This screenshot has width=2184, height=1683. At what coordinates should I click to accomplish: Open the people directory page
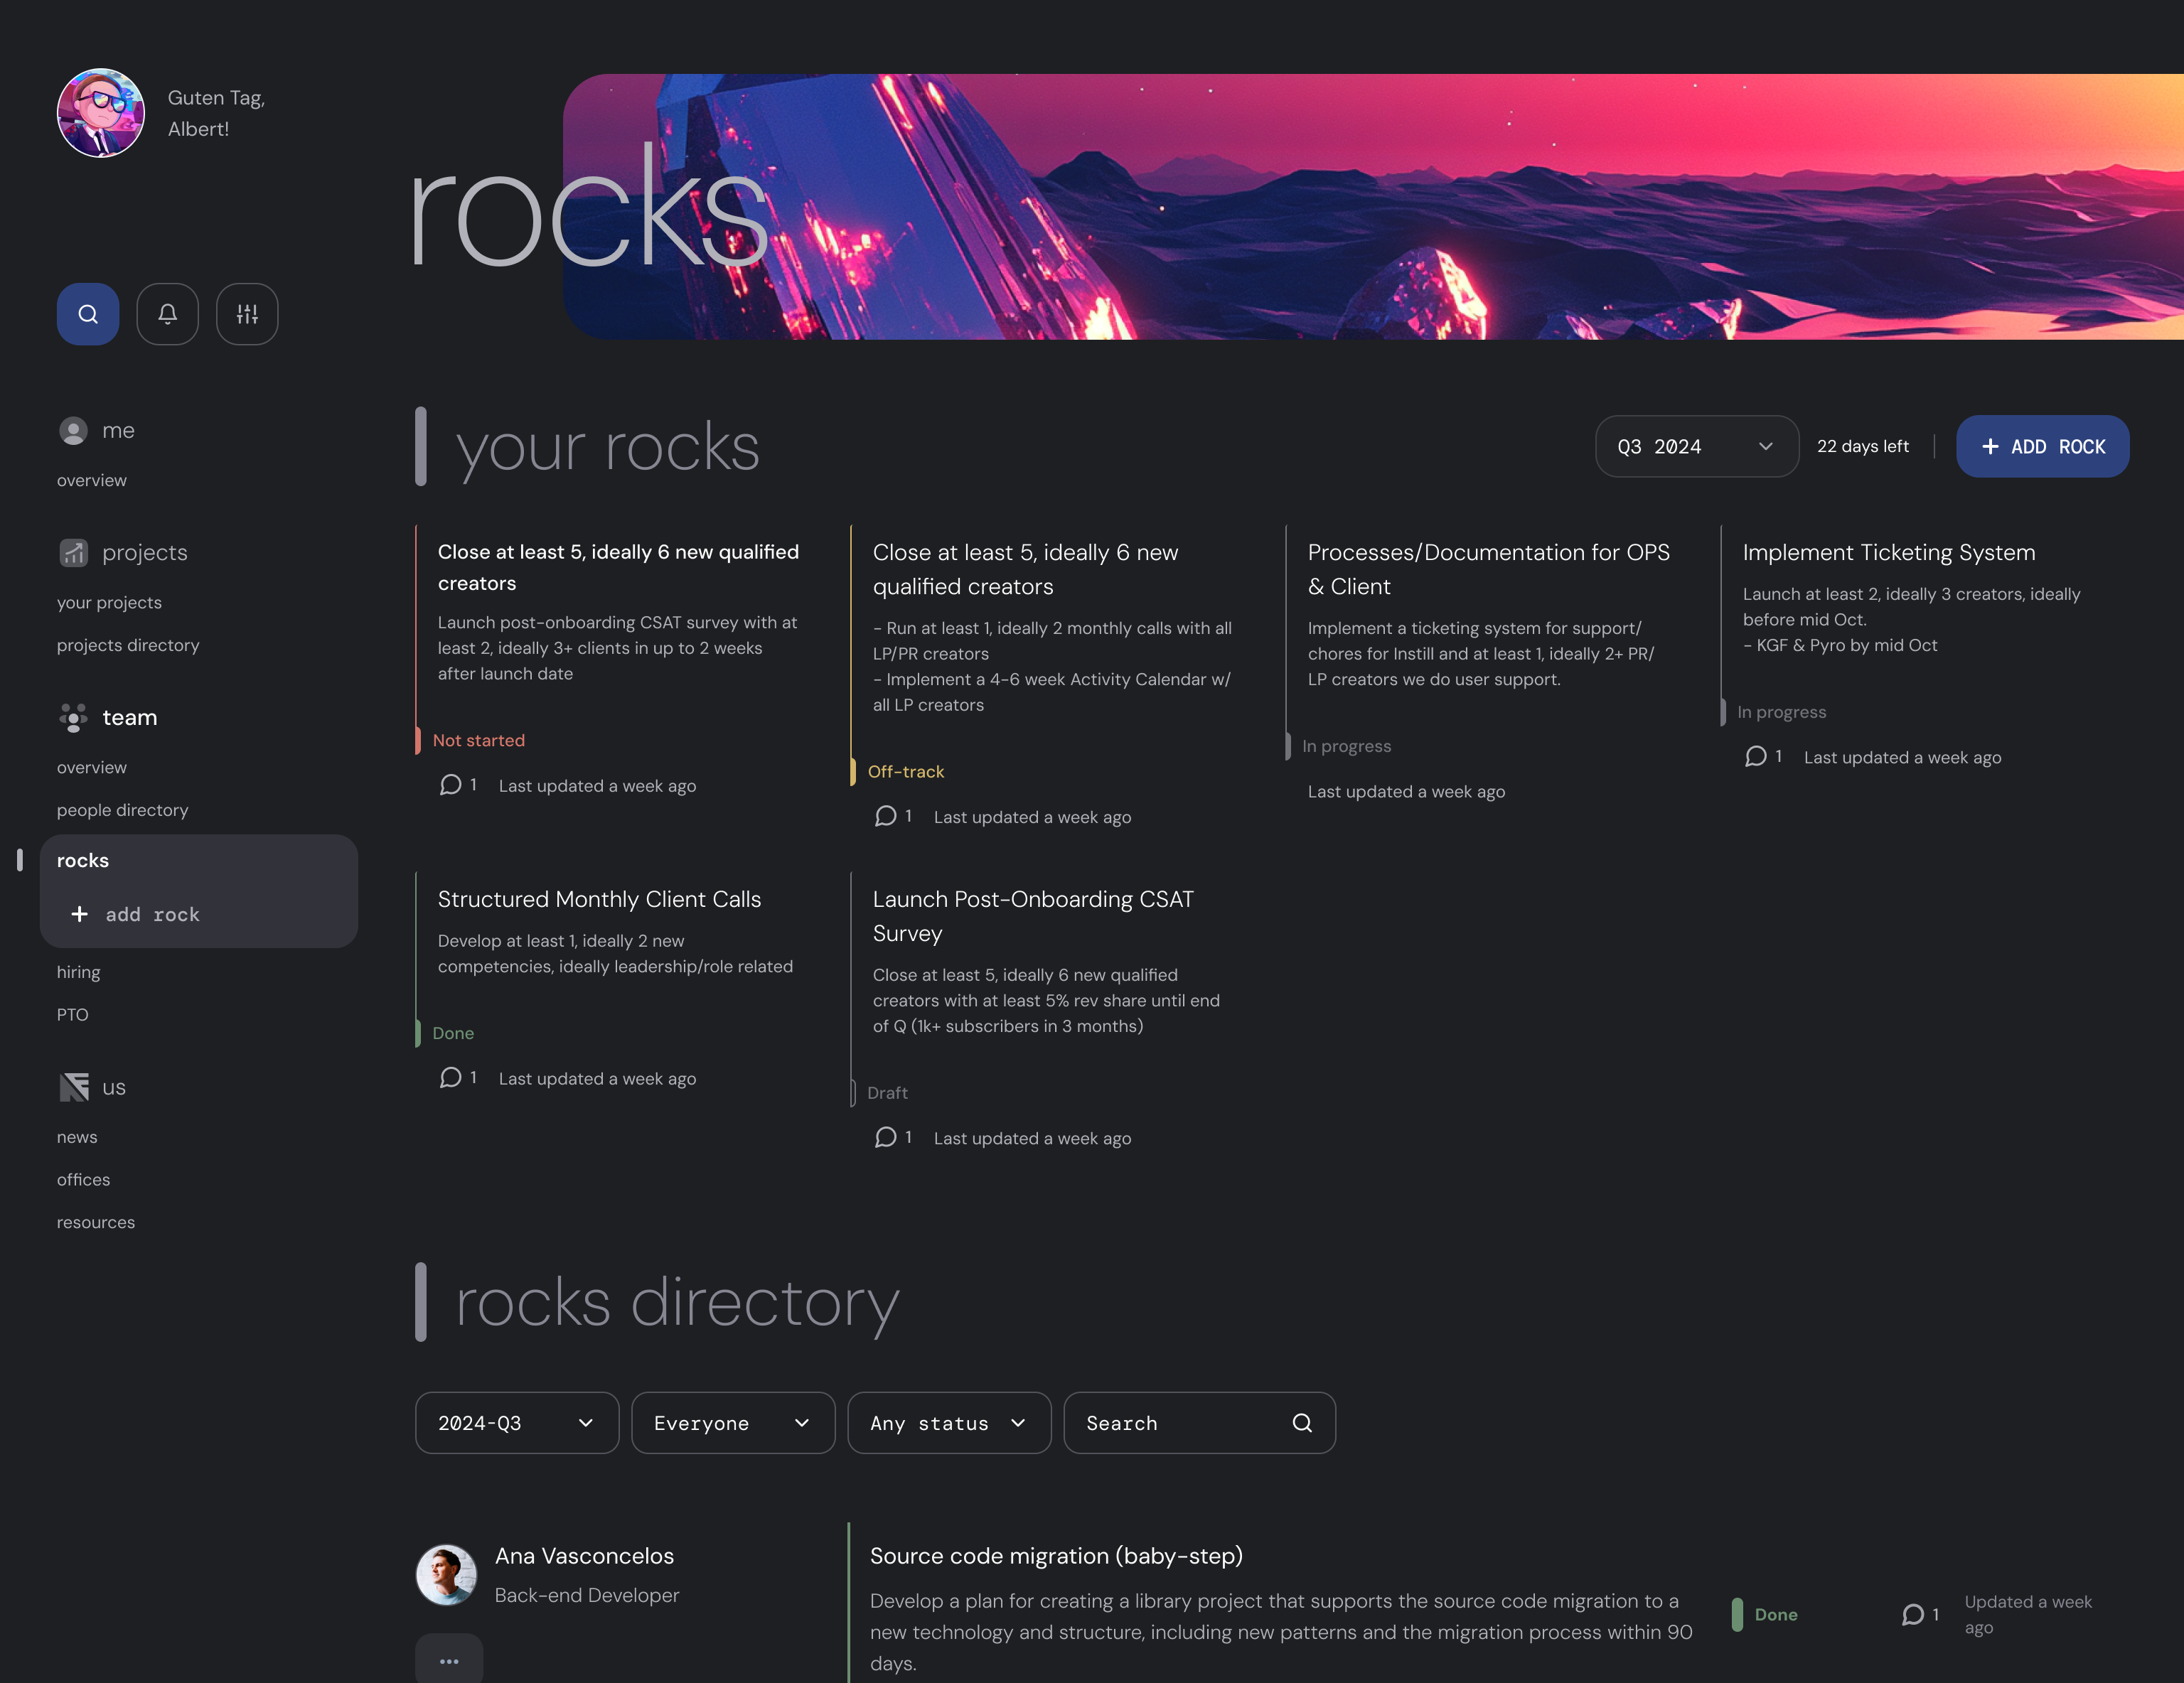(x=122, y=810)
